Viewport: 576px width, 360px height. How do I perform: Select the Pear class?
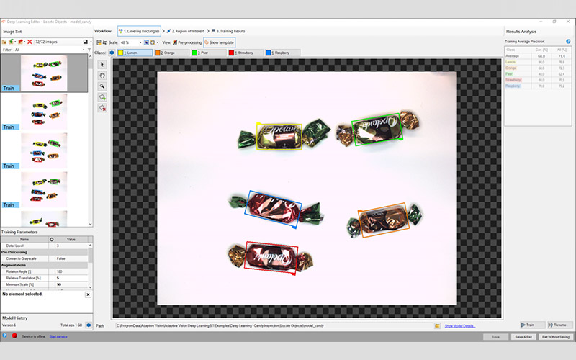point(208,53)
